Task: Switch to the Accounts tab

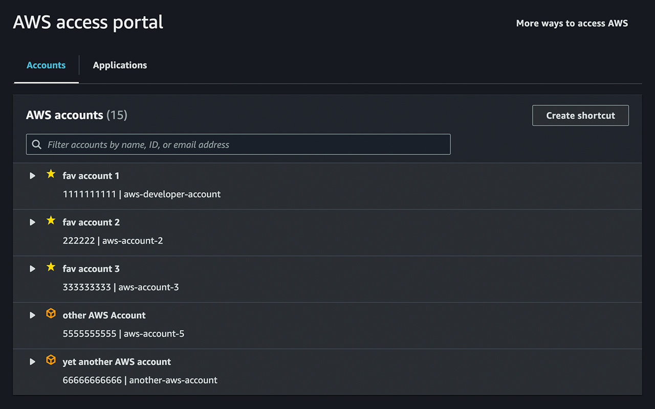Action: (46, 65)
